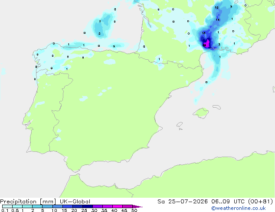Click the "UK-Global" model name

75,202
